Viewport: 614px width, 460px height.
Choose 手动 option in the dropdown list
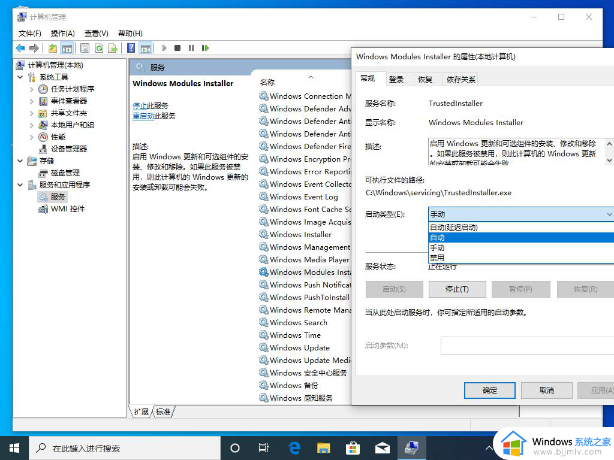pos(521,247)
